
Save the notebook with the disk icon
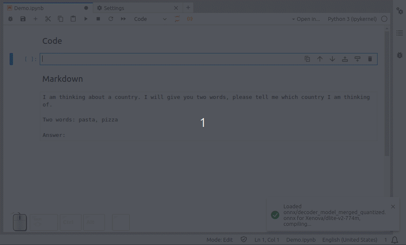click(23, 19)
